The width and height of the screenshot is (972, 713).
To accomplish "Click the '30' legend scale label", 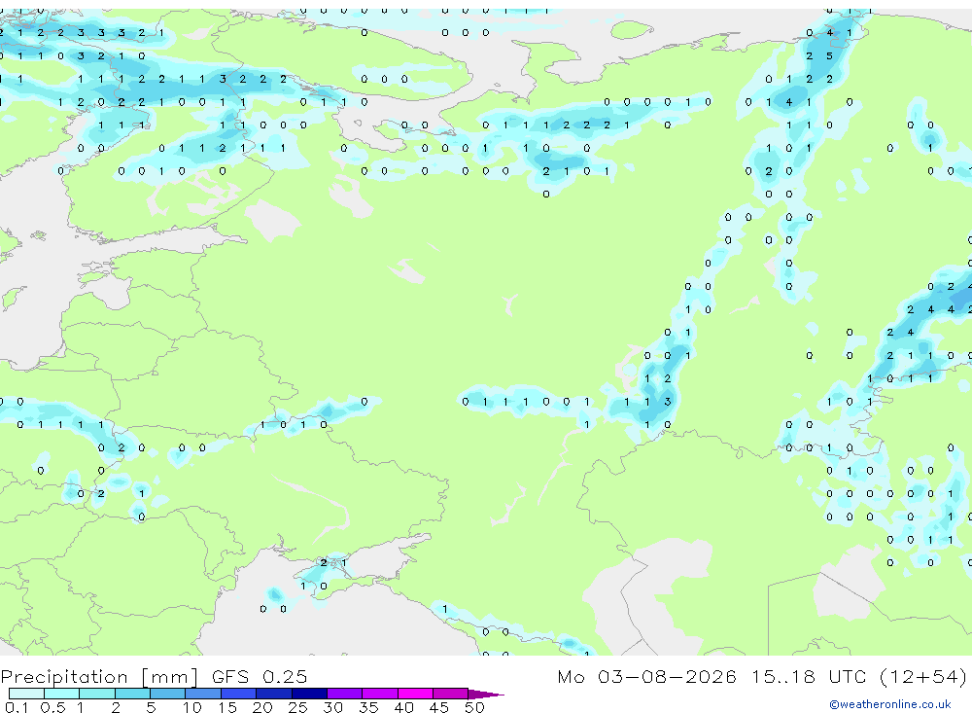I will coord(332,707).
